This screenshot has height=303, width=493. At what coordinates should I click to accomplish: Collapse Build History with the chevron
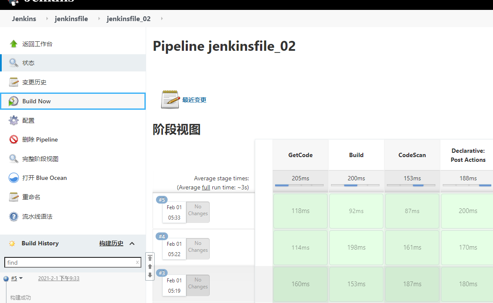click(x=132, y=244)
